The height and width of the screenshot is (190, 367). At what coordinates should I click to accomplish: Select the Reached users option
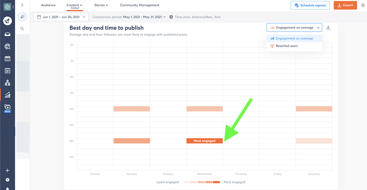tap(287, 46)
